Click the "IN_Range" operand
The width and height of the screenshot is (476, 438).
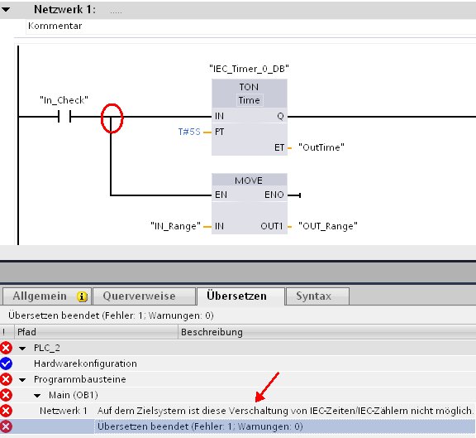click(175, 226)
